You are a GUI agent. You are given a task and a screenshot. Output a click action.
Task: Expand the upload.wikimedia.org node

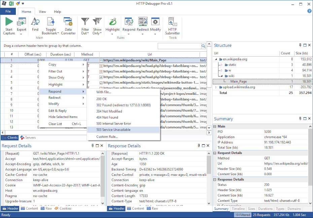click(216, 87)
